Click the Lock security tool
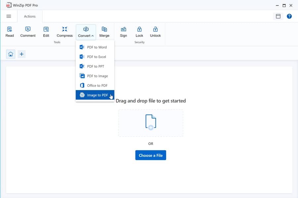 click(139, 32)
